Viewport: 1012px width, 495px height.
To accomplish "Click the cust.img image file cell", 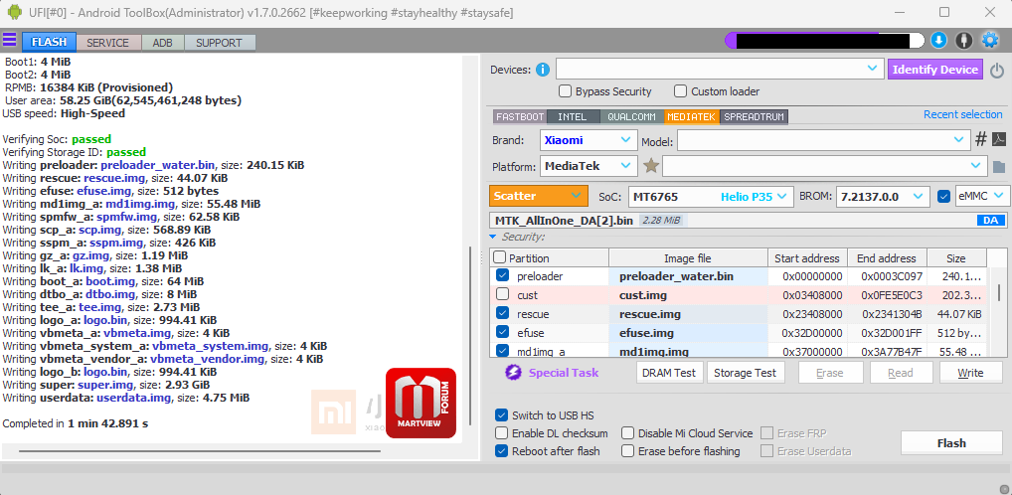I will [688, 295].
